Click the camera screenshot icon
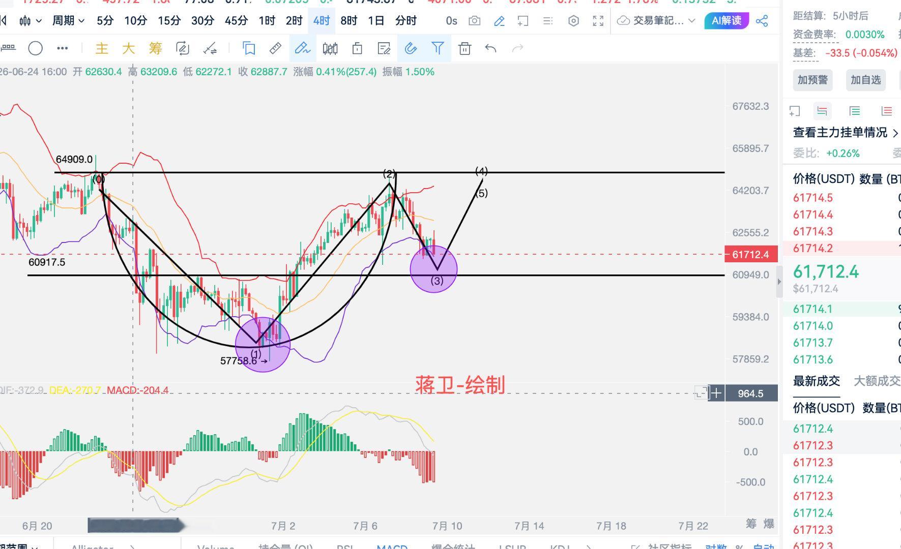Image resolution: width=901 pixels, height=549 pixels. pyautogui.click(x=474, y=21)
